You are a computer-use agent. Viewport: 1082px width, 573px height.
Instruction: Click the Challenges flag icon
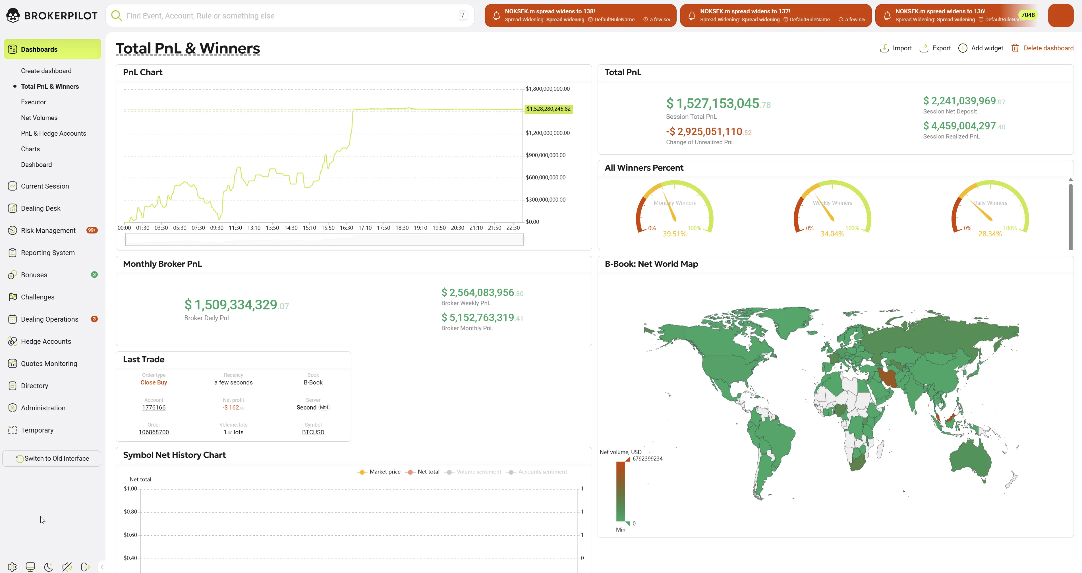tap(13, 297)
